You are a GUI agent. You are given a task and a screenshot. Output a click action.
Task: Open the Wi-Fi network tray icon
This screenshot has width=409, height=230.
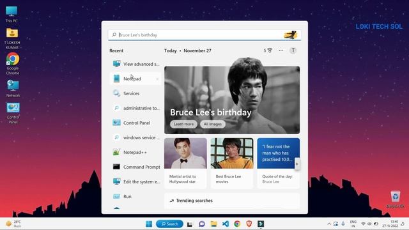click(x=363, y=224)
